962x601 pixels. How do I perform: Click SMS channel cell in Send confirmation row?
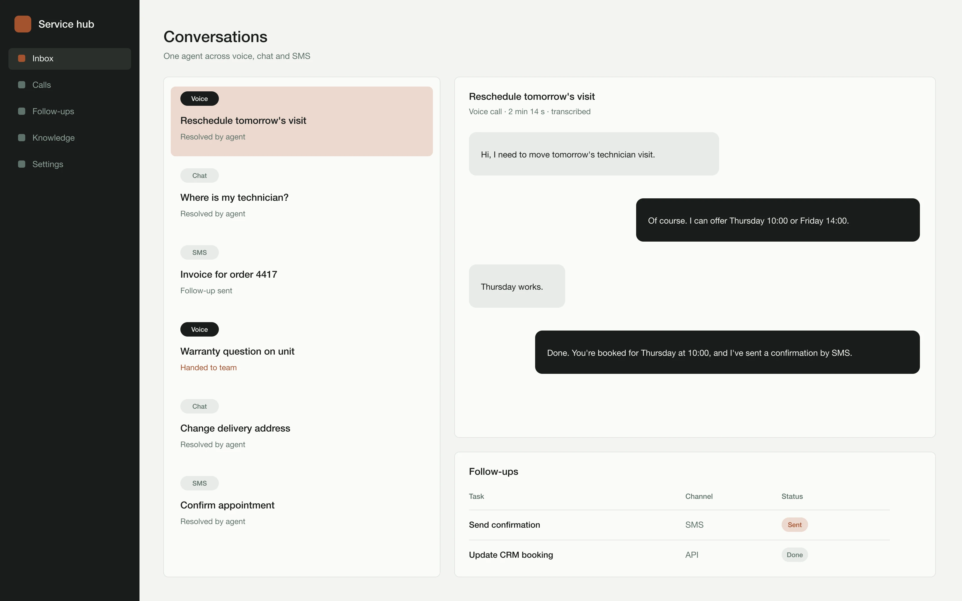[x=694, y=525]
